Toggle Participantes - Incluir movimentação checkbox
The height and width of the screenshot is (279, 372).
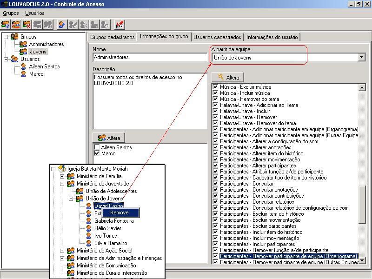(x=215, y=238)
